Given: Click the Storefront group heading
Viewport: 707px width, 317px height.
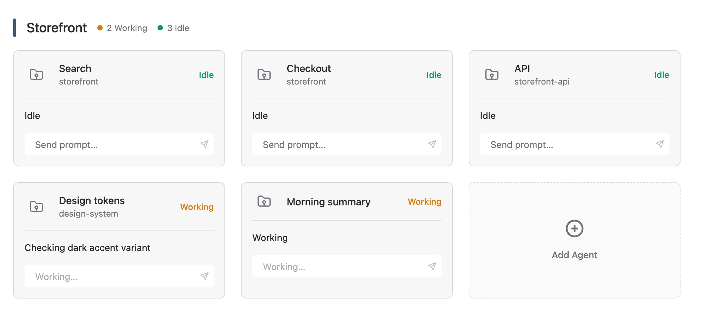Looking at the screenshot, I should click(57, 28).
